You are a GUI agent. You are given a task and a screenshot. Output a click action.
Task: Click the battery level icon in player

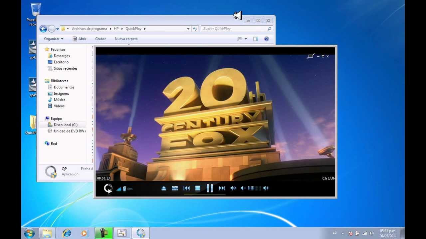pos(124,189)
